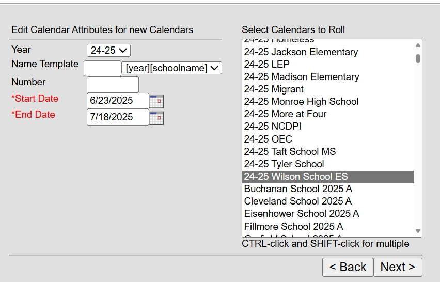
Task: Choose Eisenhower School 2025 A
Action: pyautogui.click(x=302, y=214)
